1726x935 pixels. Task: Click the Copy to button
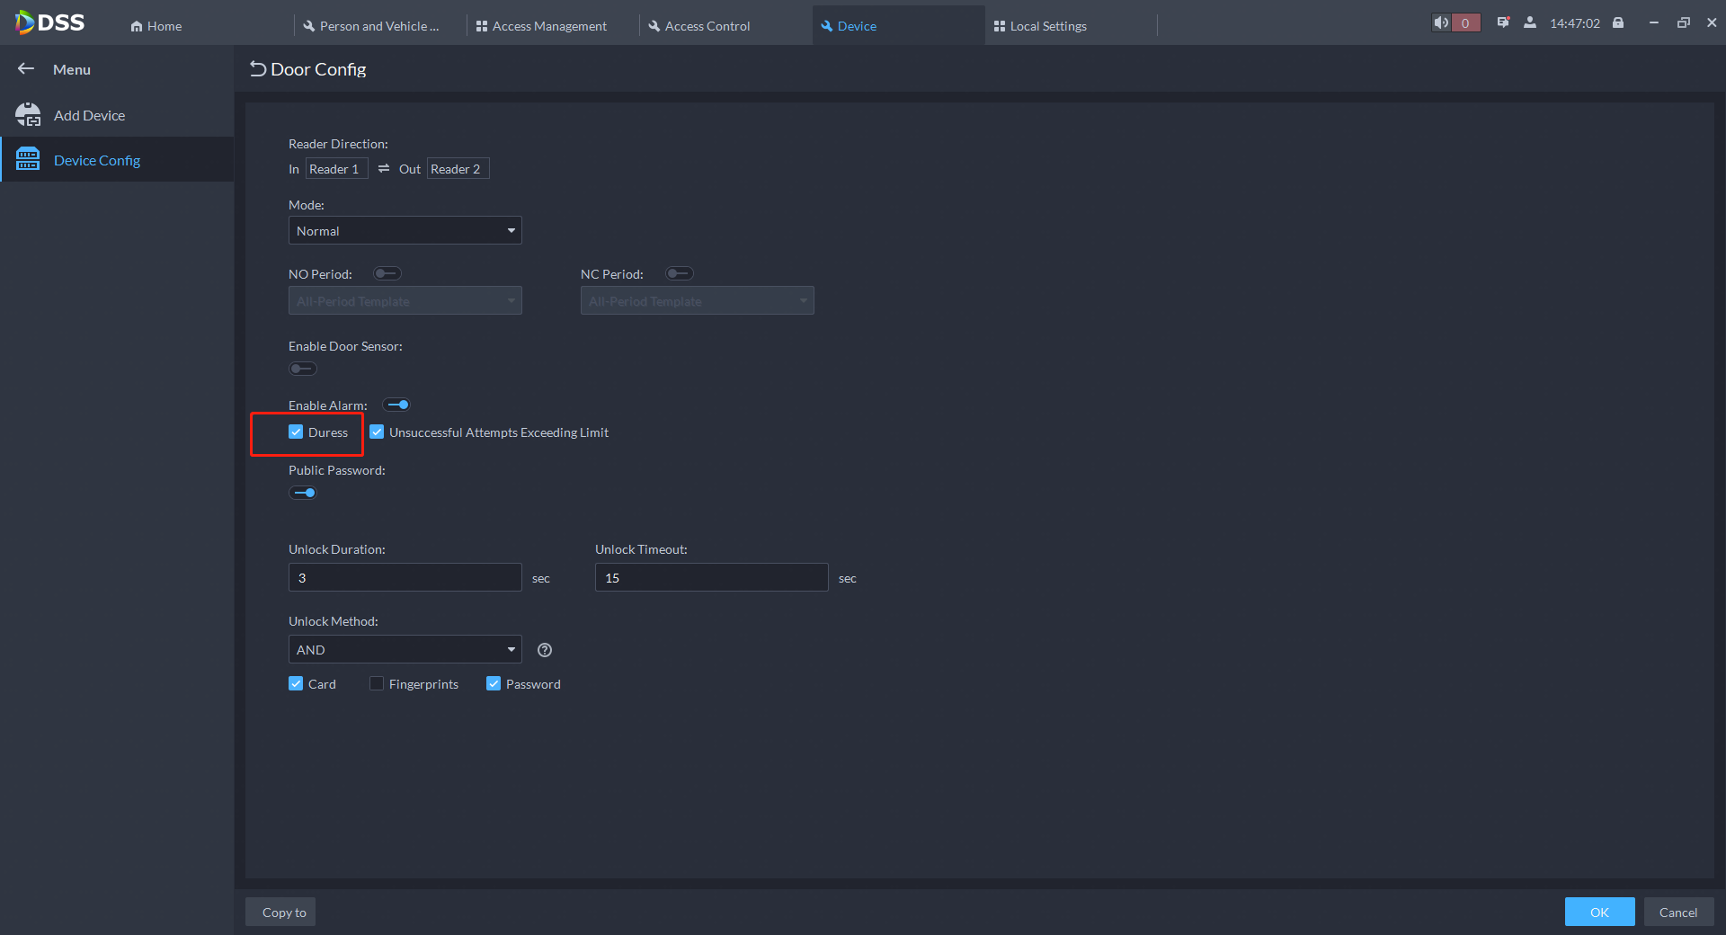(280, 912)
